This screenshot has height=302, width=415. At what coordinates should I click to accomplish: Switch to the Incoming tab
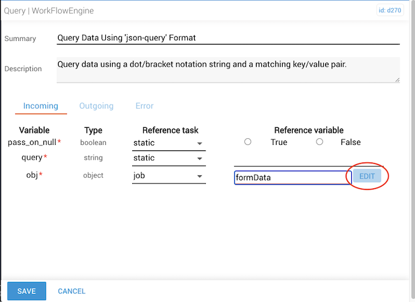40,106
